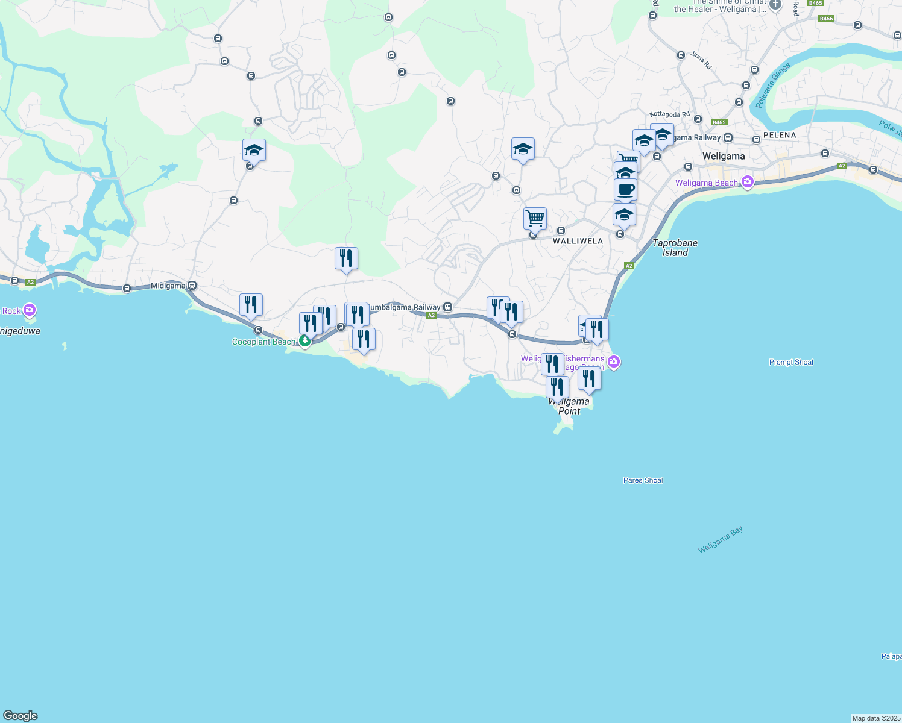Click the Google logo
Image resolution: width=902 pixels, height=723 pixels.
[20, 716]
